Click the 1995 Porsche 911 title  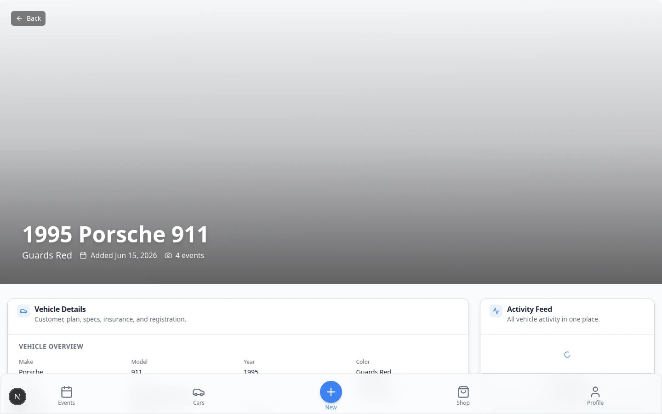[x=115, y=234]
